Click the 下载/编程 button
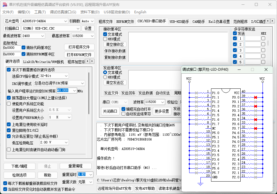This screenshot has width=277, height=194. (20, 166)
